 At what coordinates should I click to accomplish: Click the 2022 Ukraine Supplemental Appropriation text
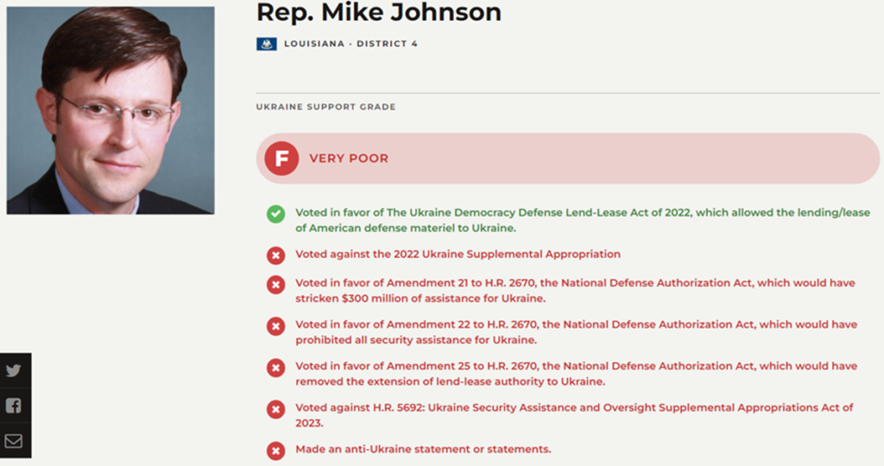tap(458, 254)
